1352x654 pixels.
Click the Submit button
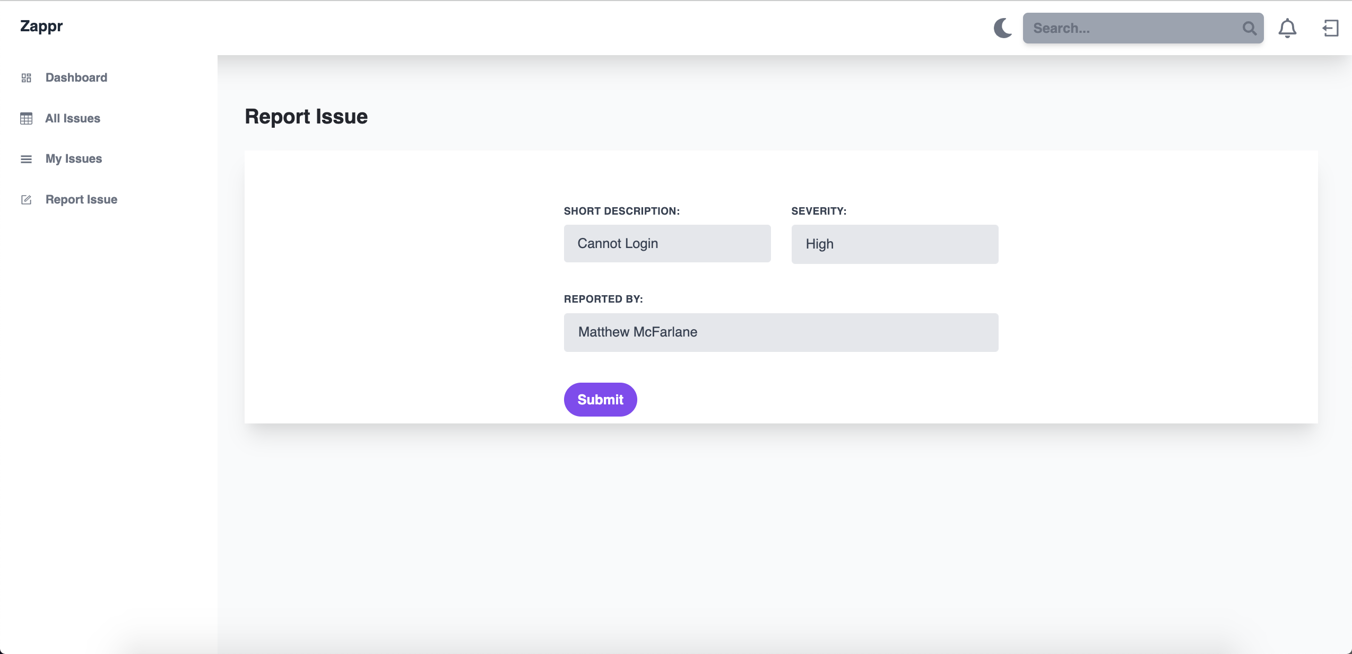coord(600,399)
